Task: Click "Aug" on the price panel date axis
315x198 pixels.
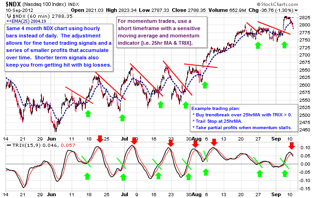Action: (x=196, y=139)
